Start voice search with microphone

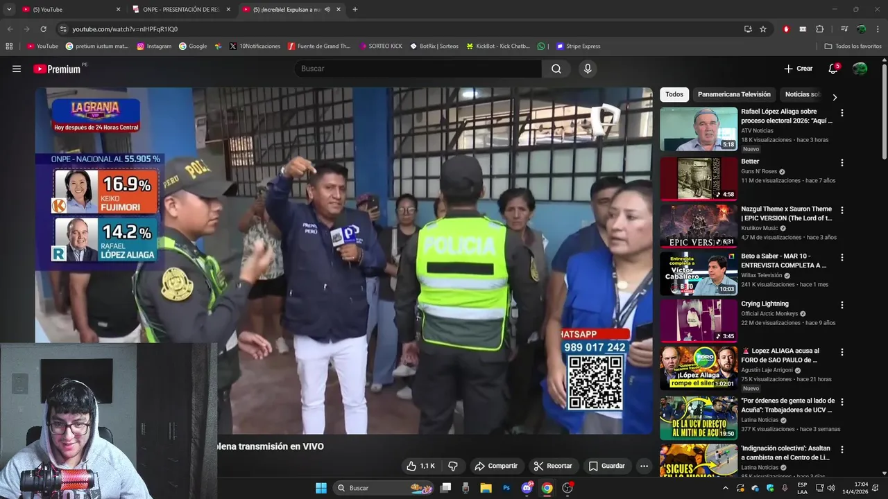(588, 69)
